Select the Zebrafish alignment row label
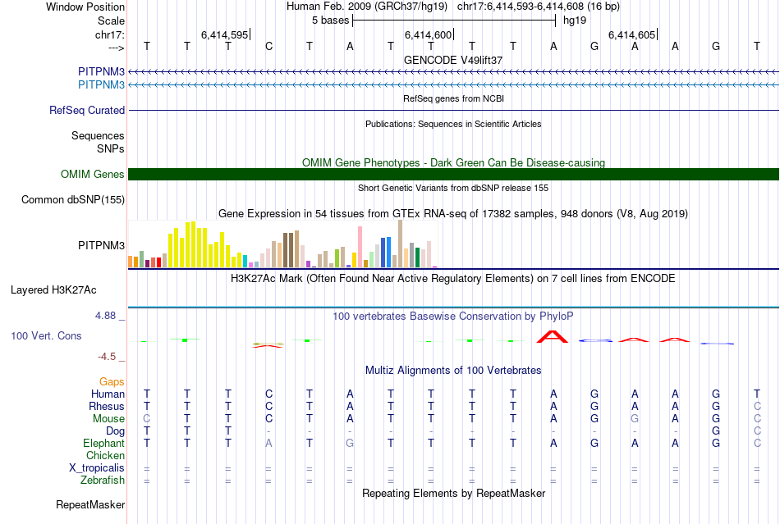This screenshot has width=780, height=524. point(103,481)
